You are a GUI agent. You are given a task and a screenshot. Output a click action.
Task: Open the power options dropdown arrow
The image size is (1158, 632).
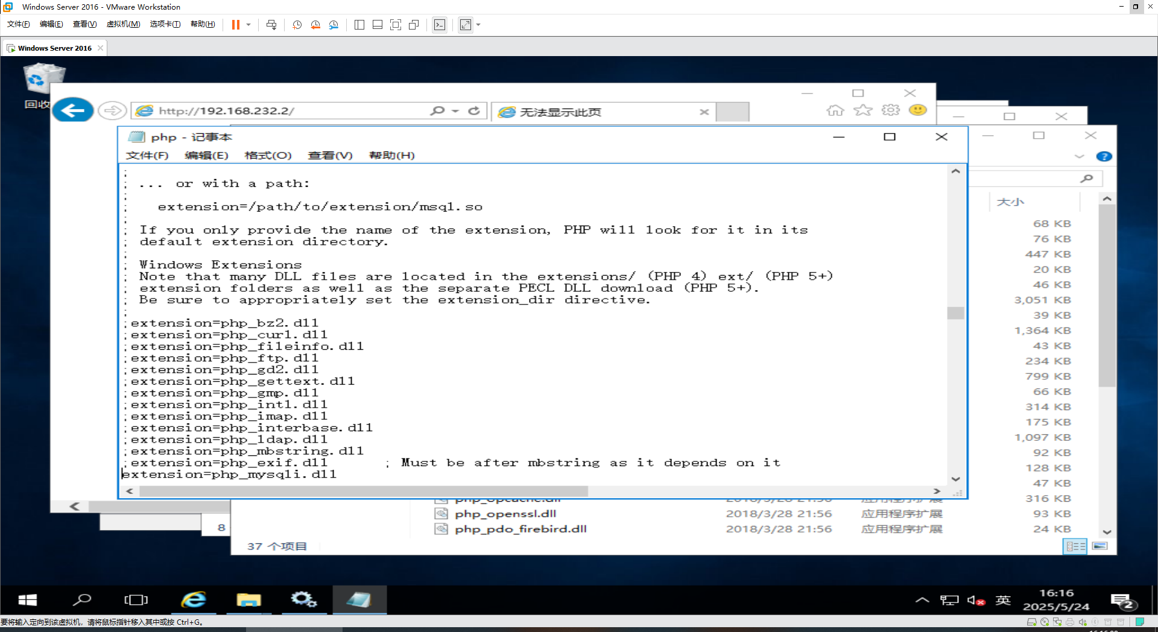point(248,25)
